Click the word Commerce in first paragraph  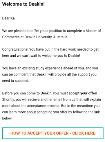(11, 37)
